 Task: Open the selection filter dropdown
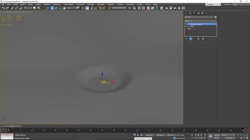point(28,8)
